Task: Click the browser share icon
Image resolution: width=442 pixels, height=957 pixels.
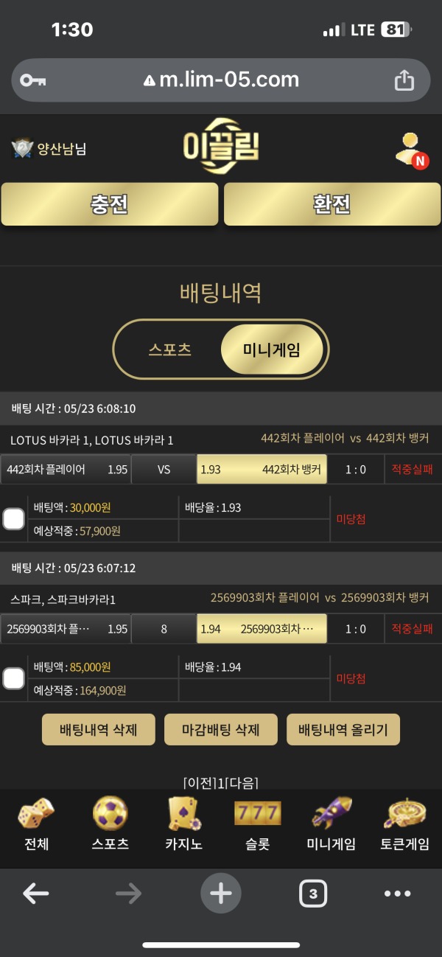Action: [404, 80]
